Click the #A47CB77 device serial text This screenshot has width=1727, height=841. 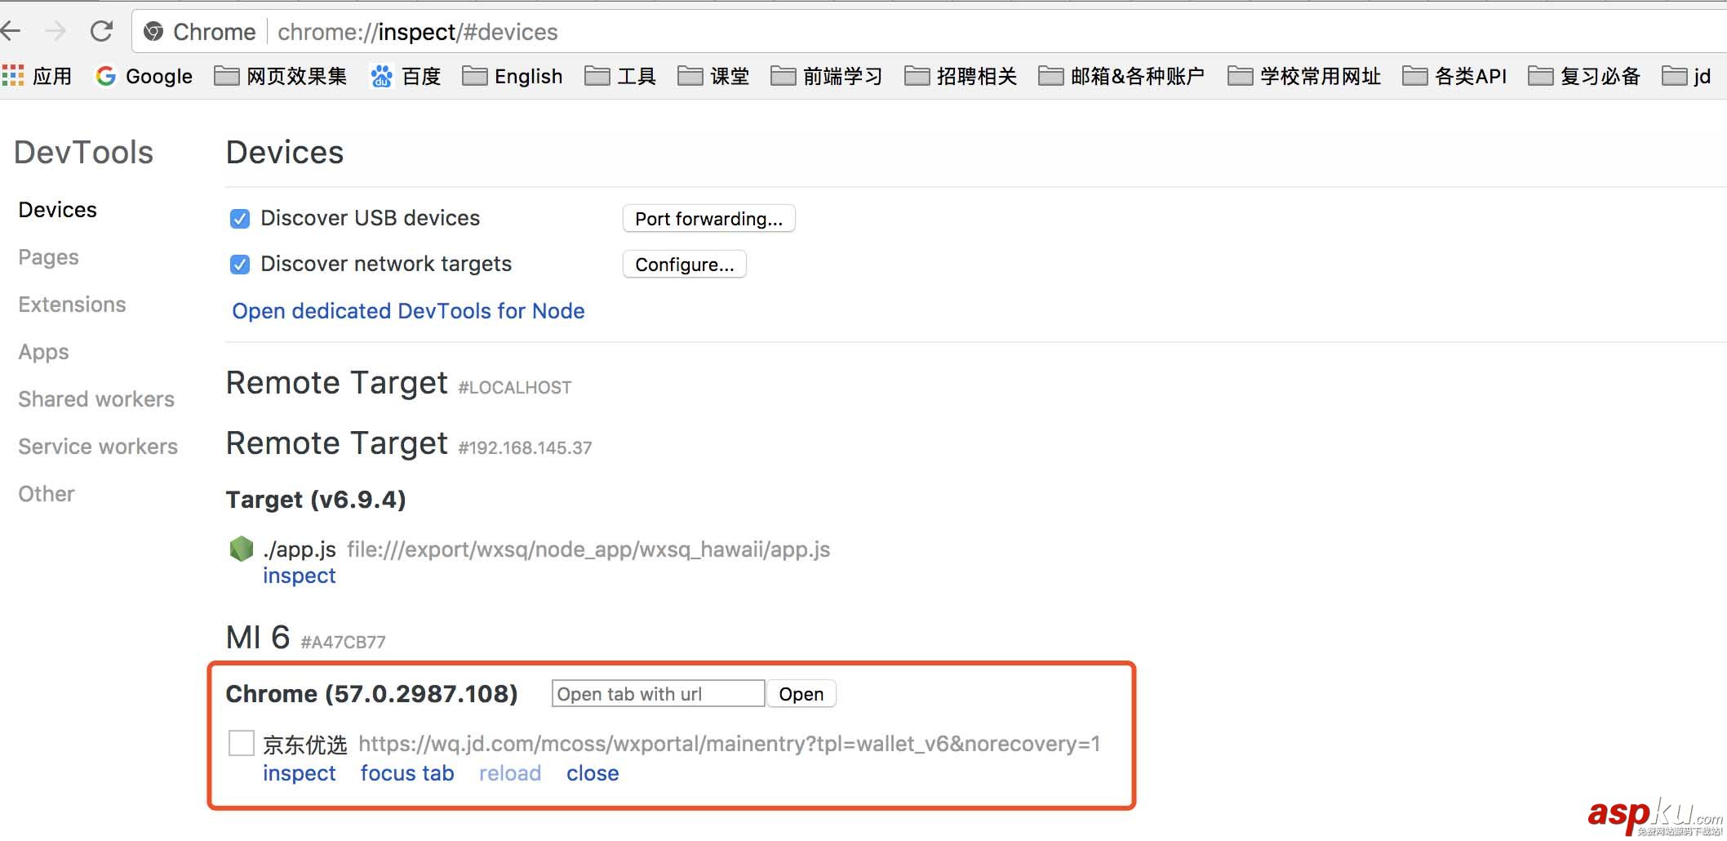(x=343, y=643)
